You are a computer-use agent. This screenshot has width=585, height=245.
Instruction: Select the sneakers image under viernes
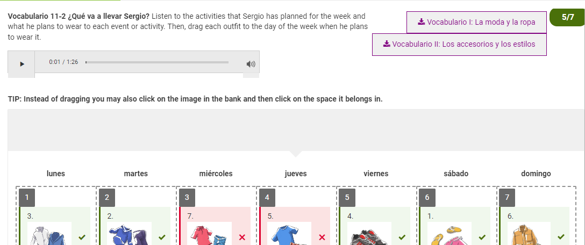click(x=369, y=233)
